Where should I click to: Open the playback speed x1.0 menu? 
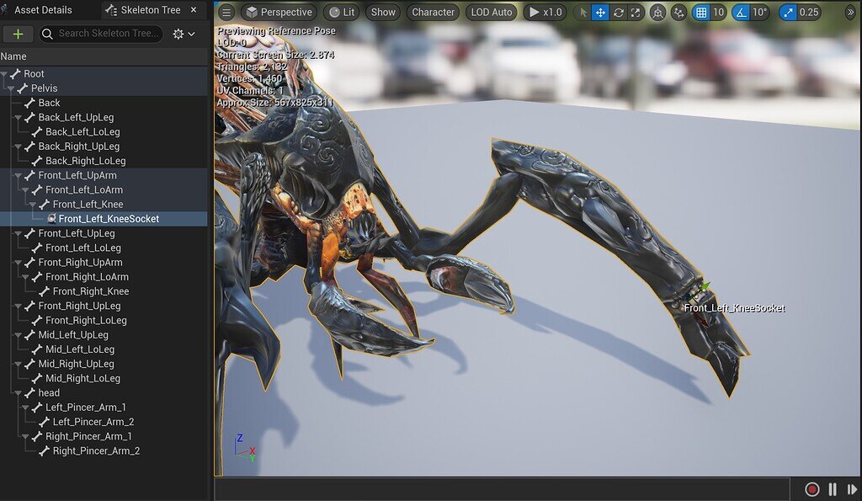(x=545, y=12)
